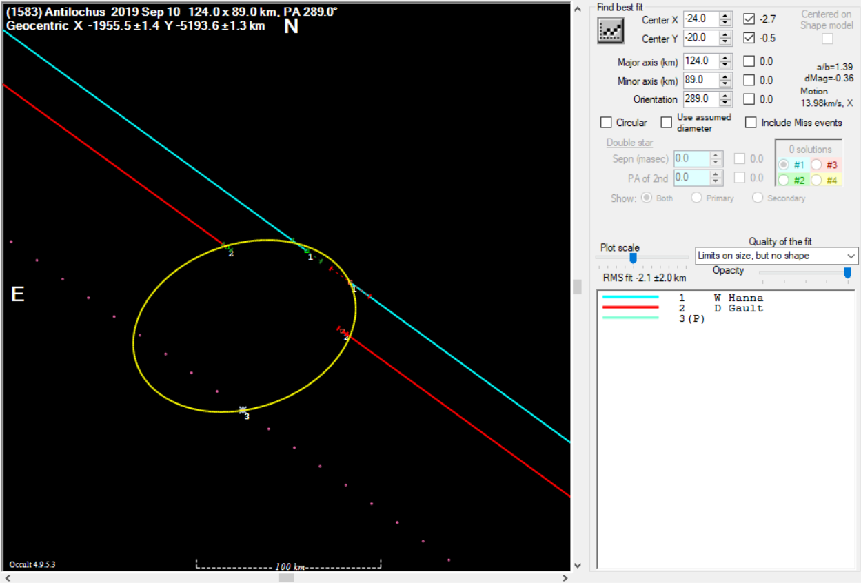This screenshot has width=861, height=583.
Task: Tick the Circular checkbox
Action: click(606, 123)
